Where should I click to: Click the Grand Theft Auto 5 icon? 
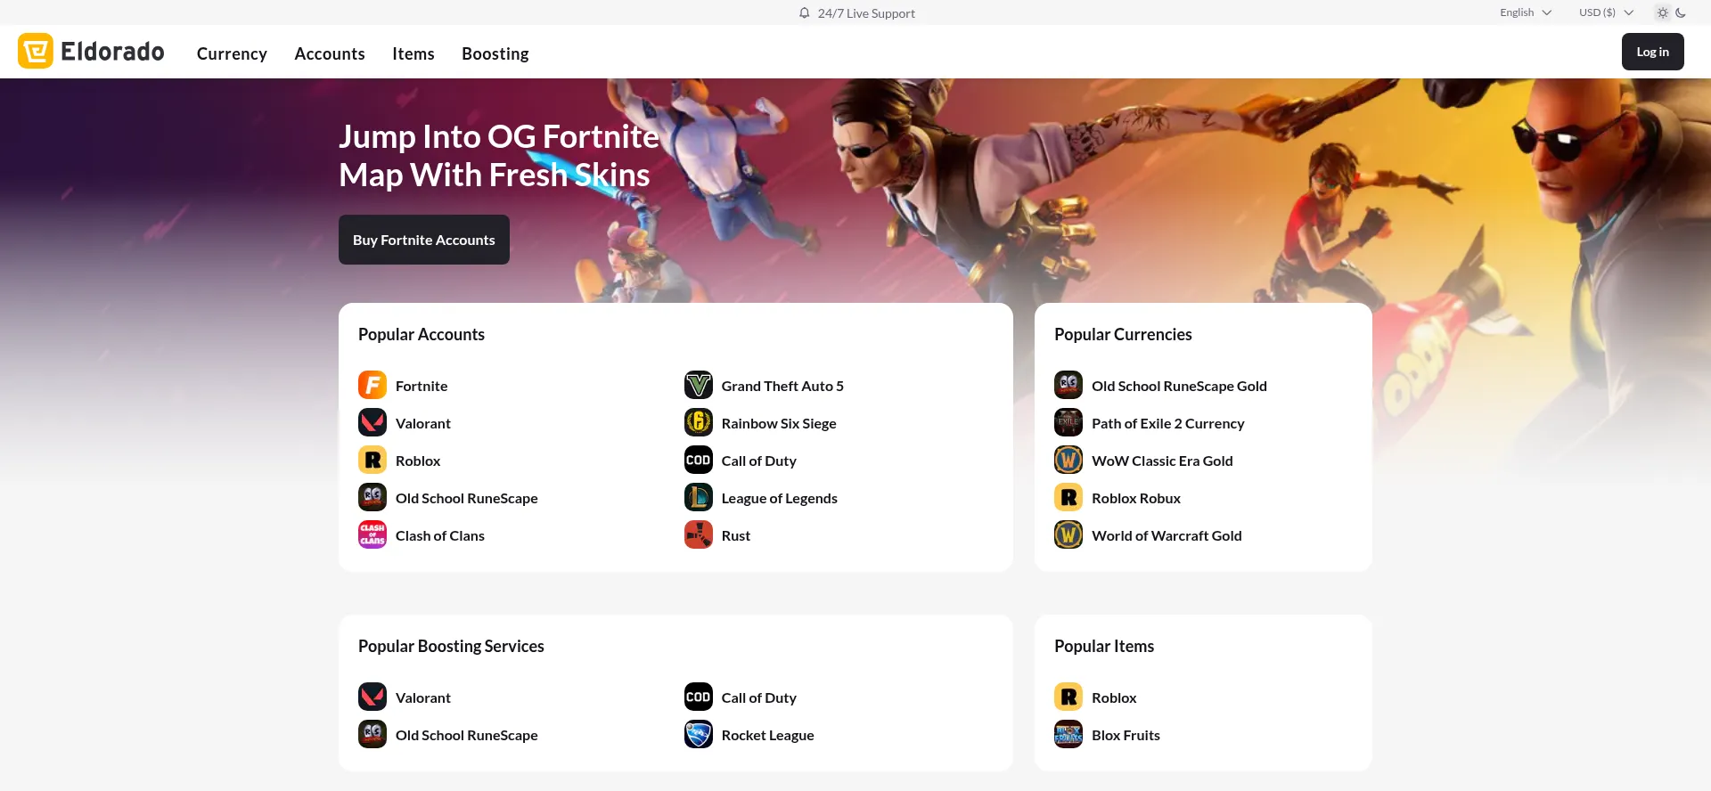point(699,385)
